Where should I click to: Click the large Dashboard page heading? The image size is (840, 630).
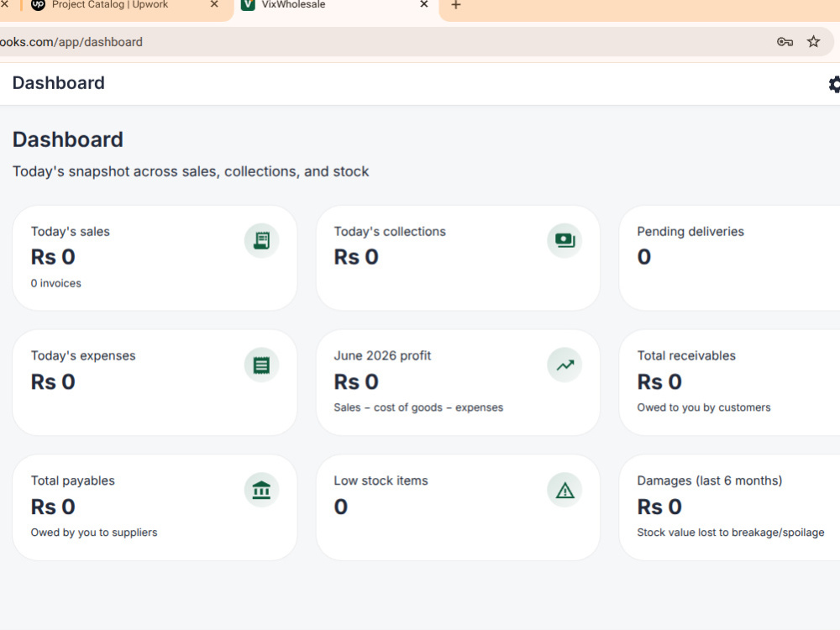(68, 139)
